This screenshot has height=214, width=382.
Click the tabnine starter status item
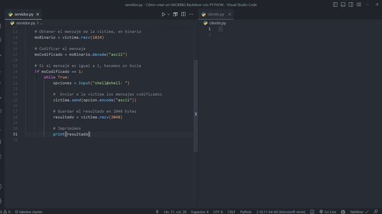pos(29,212)
